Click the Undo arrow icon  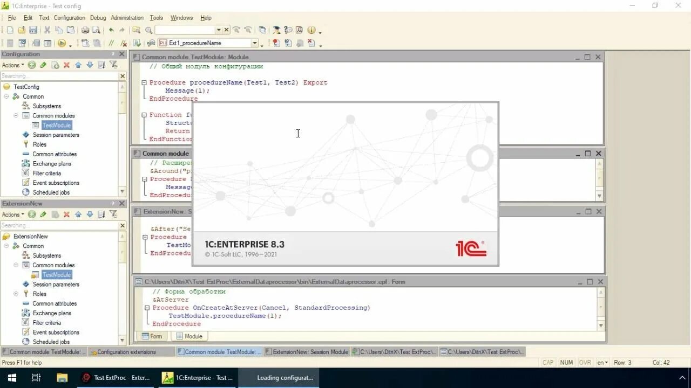click(x=111, y=30)
